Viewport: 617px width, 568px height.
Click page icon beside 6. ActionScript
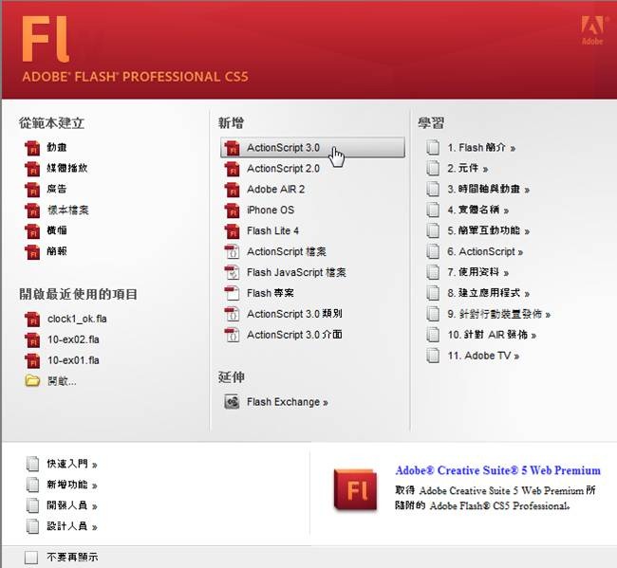coord(433,251)
